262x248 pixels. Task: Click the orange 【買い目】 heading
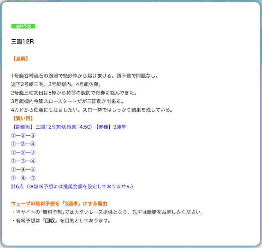[23, 118]
